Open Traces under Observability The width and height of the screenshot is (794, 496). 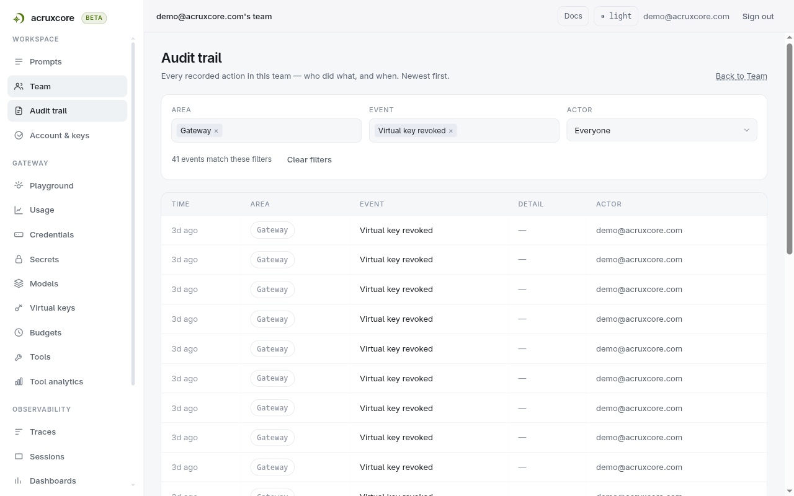coord(67,432)
